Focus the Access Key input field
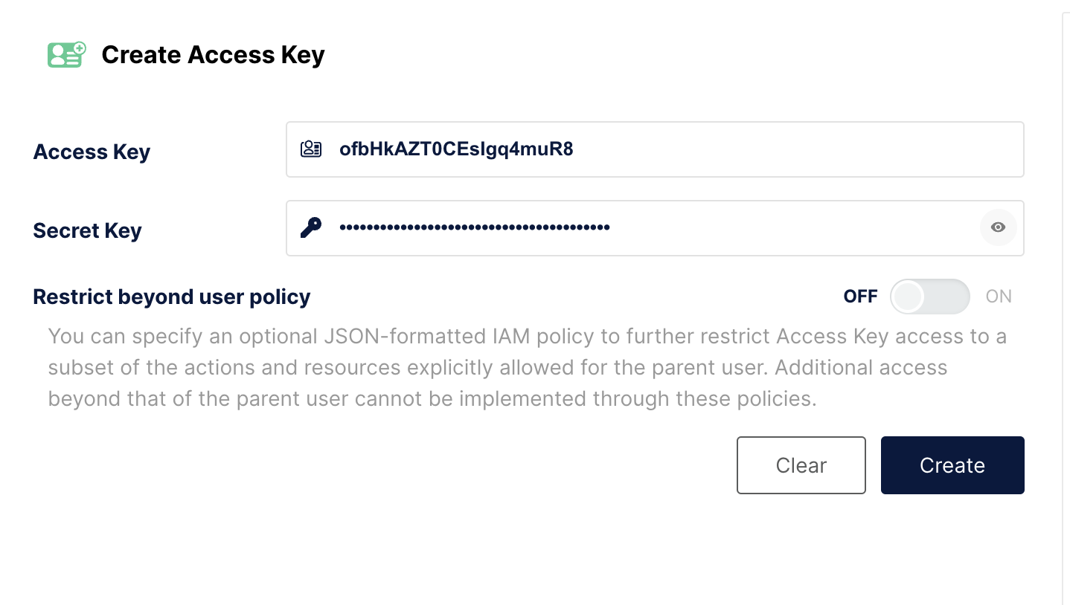The image size is (1070, 605). click(655, 149)
